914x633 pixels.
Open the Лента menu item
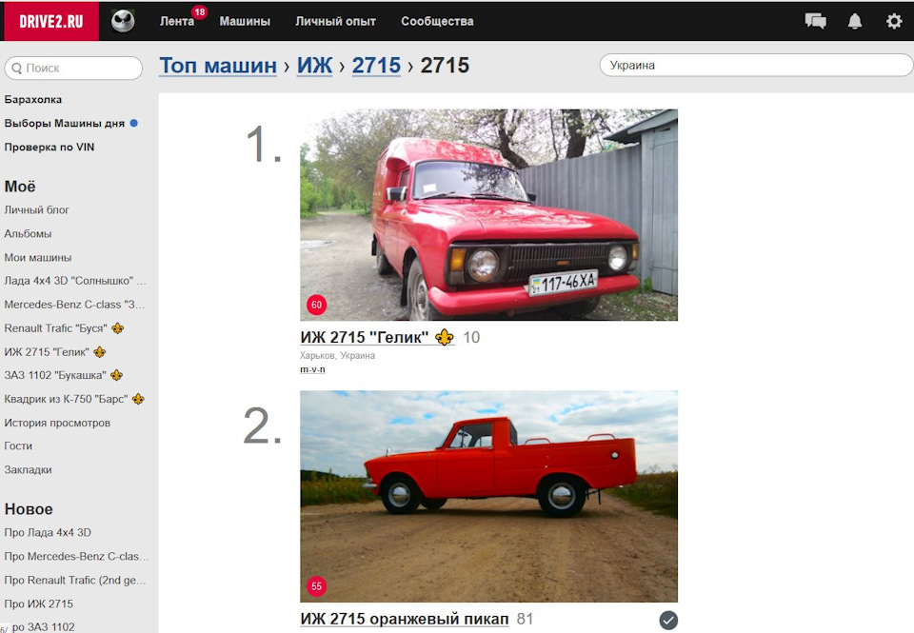tap(177, 22)
